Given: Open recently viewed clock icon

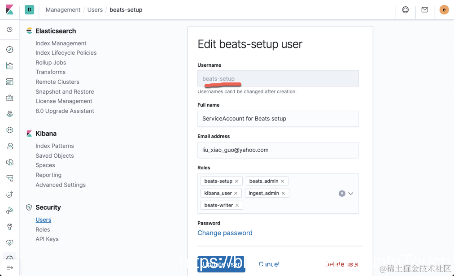Looking at the screenshot, I should [x=9, y=29].
